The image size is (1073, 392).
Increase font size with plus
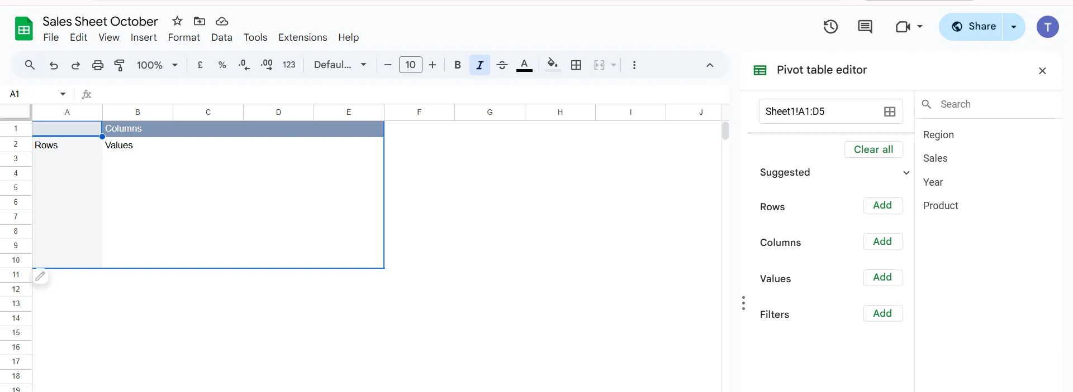click(433, 65)
